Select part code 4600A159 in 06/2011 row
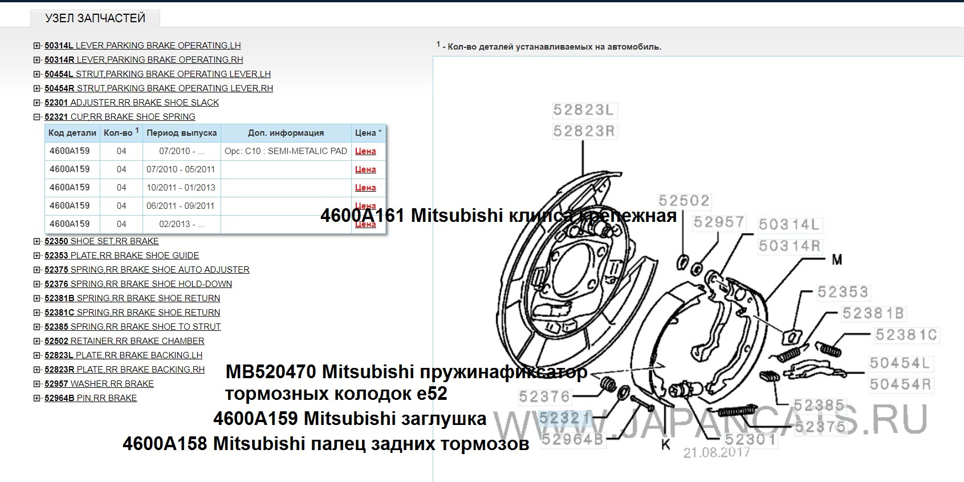 click(70, 206)
